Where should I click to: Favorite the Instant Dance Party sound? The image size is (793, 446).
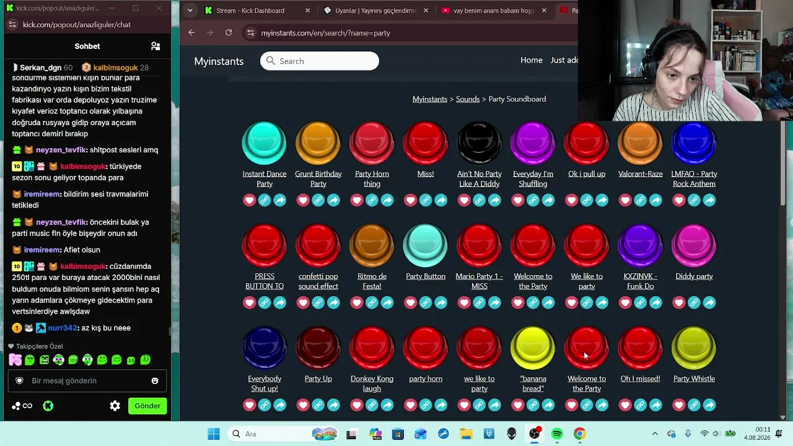(x=249, y=200)
